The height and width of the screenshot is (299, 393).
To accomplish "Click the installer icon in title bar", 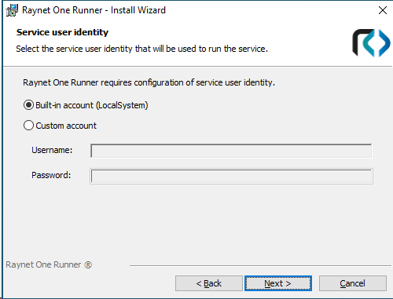I will [12, 10].
